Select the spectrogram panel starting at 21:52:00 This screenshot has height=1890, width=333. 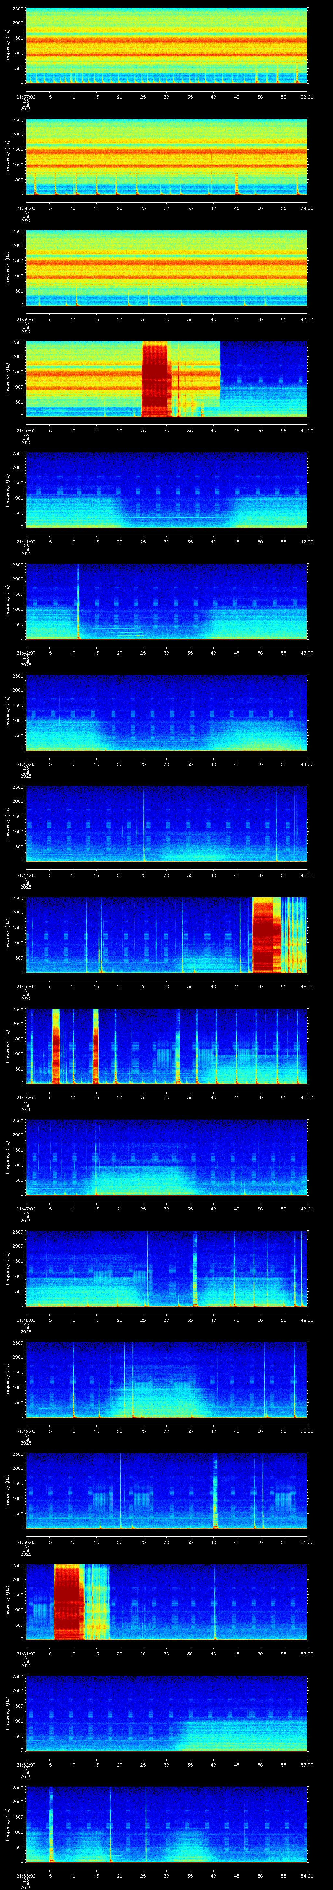point(167,1714)
